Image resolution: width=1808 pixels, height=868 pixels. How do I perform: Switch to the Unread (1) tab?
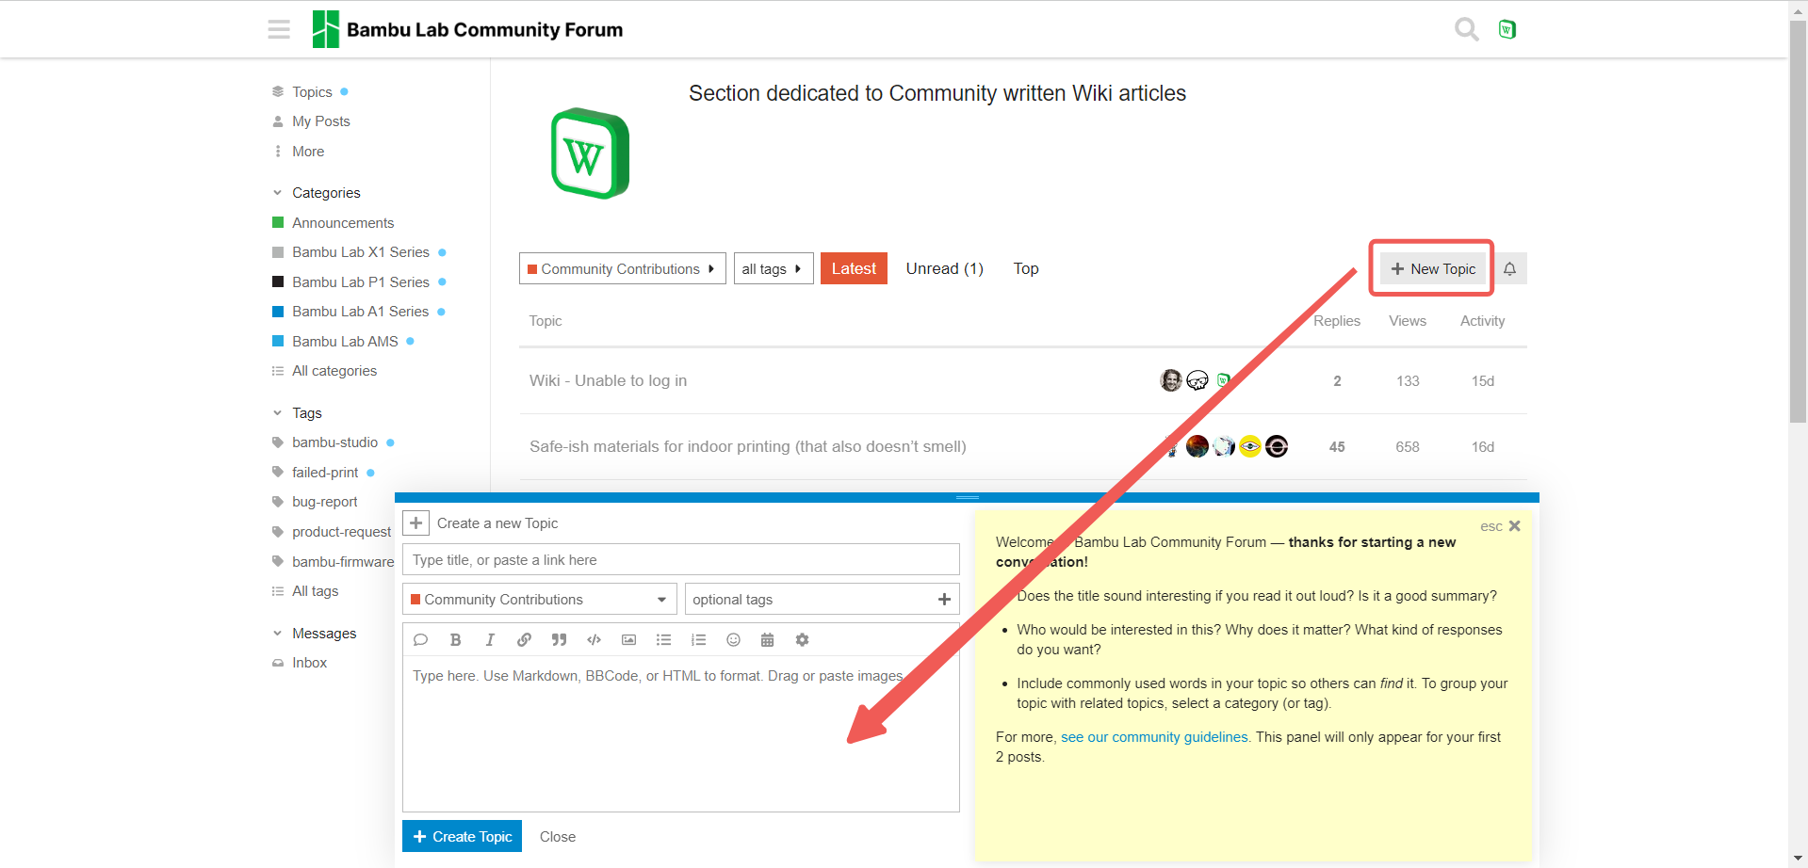coord(944,269)
